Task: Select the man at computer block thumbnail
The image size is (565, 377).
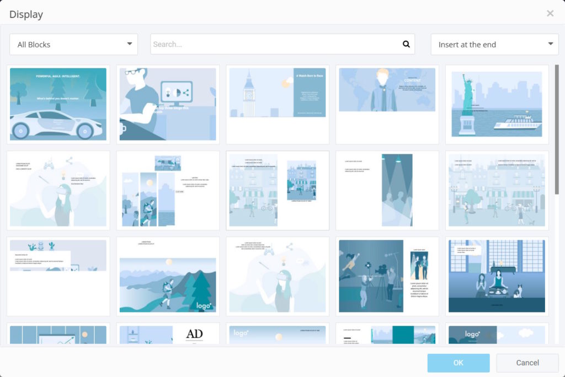Action: (x=168, y=104)
